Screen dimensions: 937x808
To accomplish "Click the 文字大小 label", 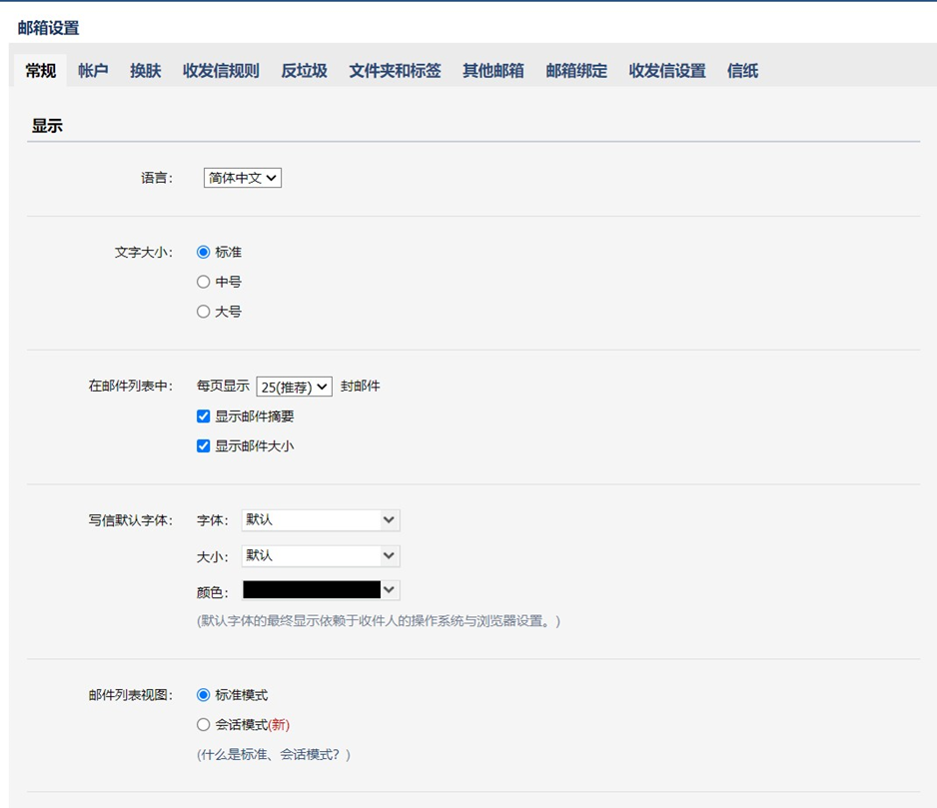I will [x=144, y=253].
